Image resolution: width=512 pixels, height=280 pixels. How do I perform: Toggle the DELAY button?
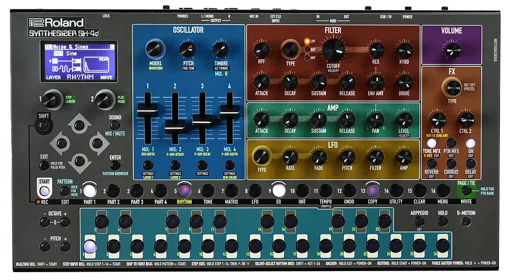[x=471, y=163]
